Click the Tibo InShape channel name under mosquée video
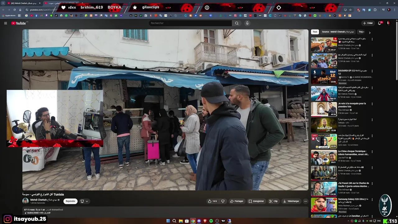 [x=344, y=110]
